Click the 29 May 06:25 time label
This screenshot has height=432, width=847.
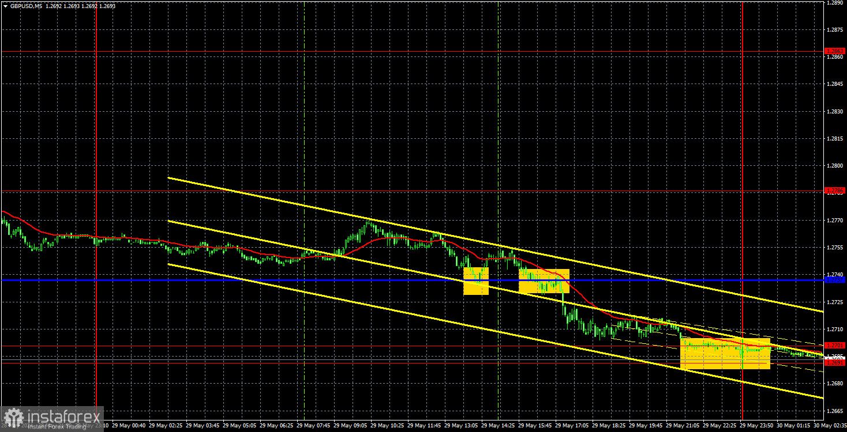pyautogui.click(x=276, y=426)
